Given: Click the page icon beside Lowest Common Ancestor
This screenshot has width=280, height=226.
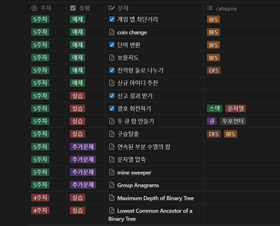Looking at the screenshot, I should 112,211.
